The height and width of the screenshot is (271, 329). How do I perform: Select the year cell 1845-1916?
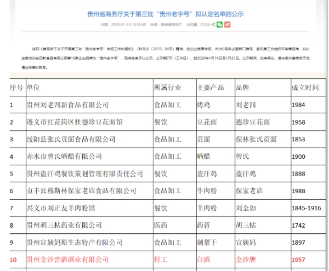tap(308, 208)
